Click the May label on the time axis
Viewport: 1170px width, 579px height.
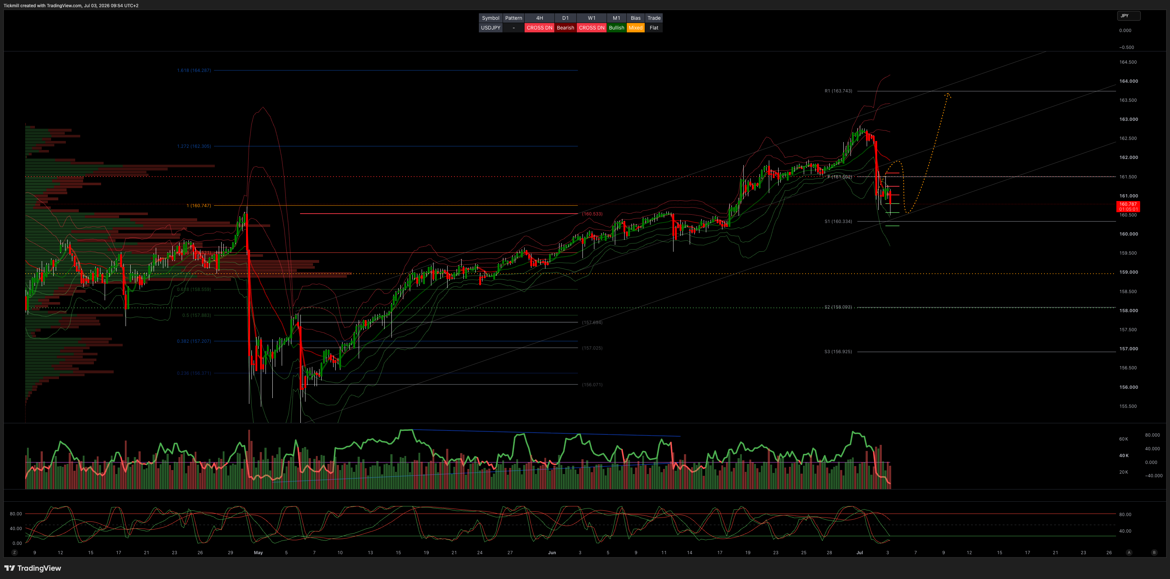258,553
